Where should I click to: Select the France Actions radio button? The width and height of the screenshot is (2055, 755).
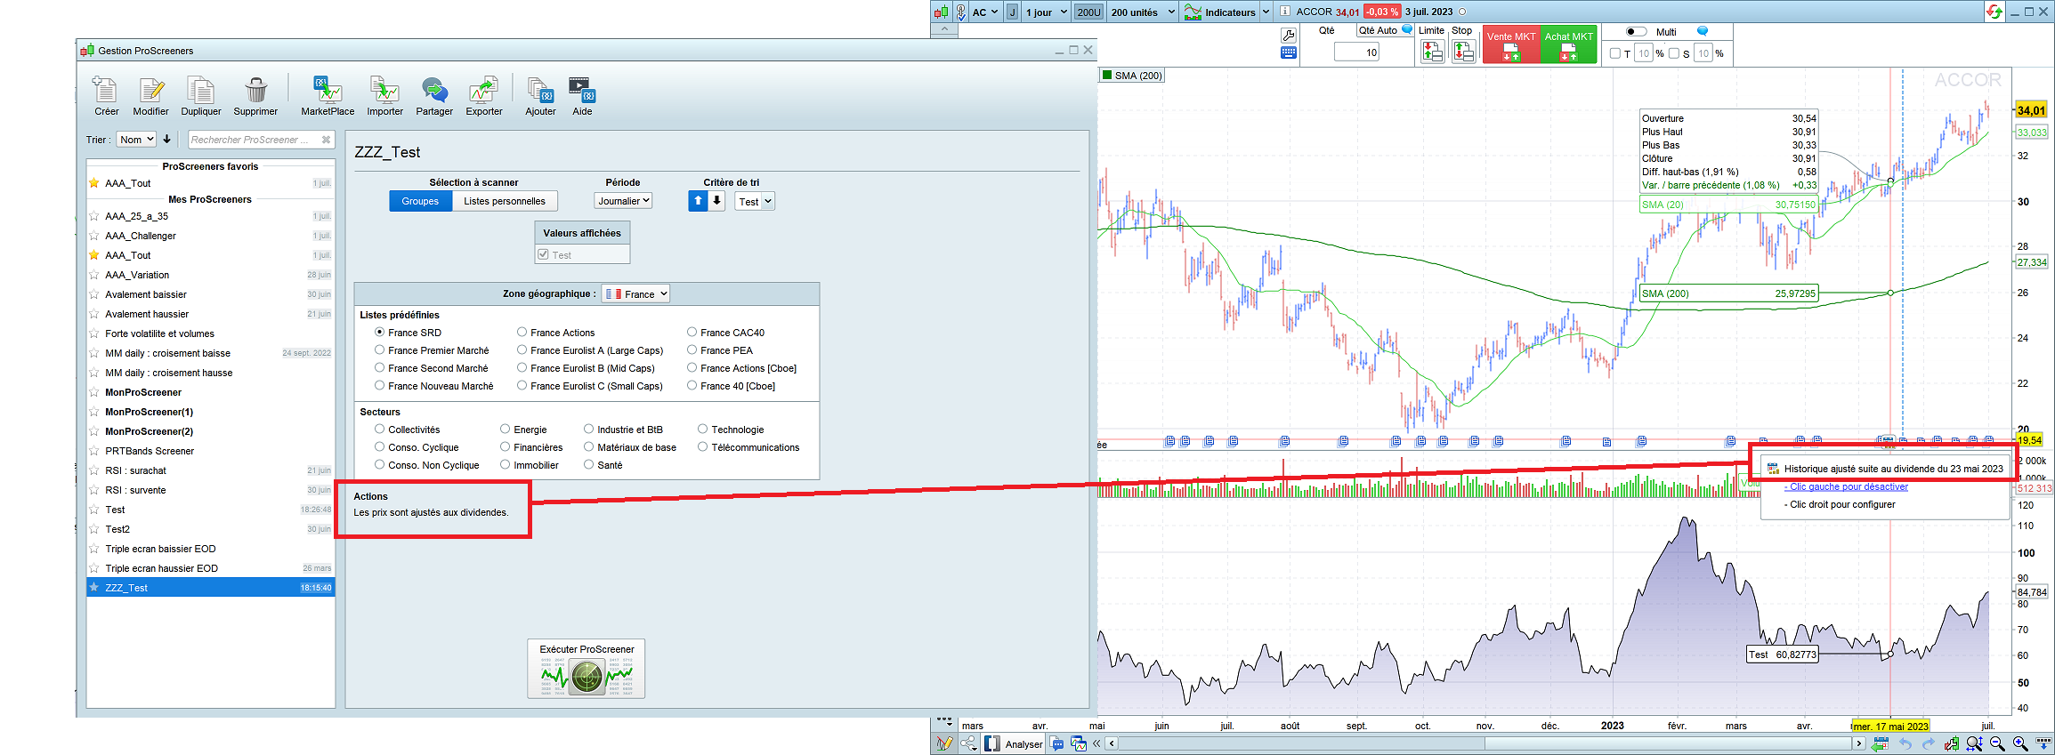pyautogui.click(x=522, y=333)
